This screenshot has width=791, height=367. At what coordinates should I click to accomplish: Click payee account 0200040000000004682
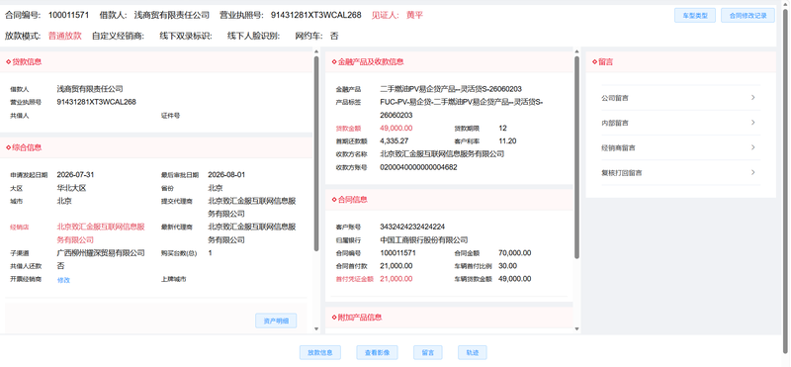[418, 167]
